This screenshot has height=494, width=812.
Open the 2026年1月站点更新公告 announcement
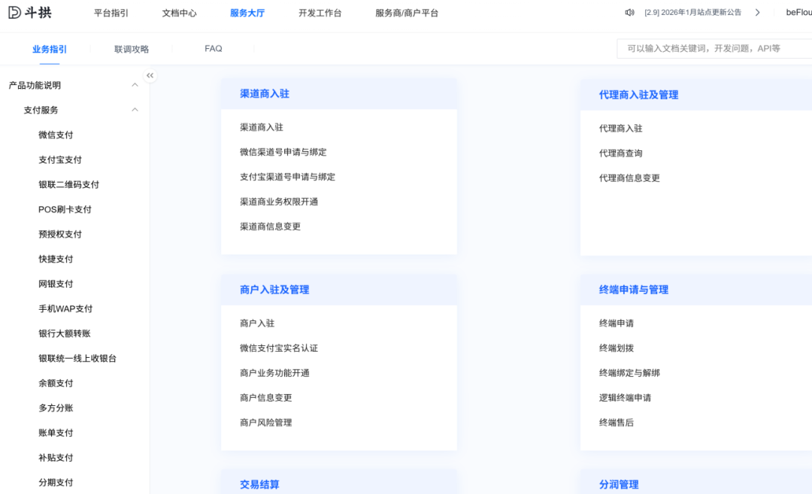click(x=693, y=13)
